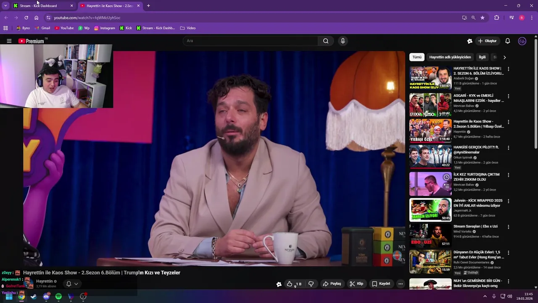Click the Ask sparkle icon beside Oluştur
Image resolution: width=538 pixels, height=303 pixels.
click(469, 41)
